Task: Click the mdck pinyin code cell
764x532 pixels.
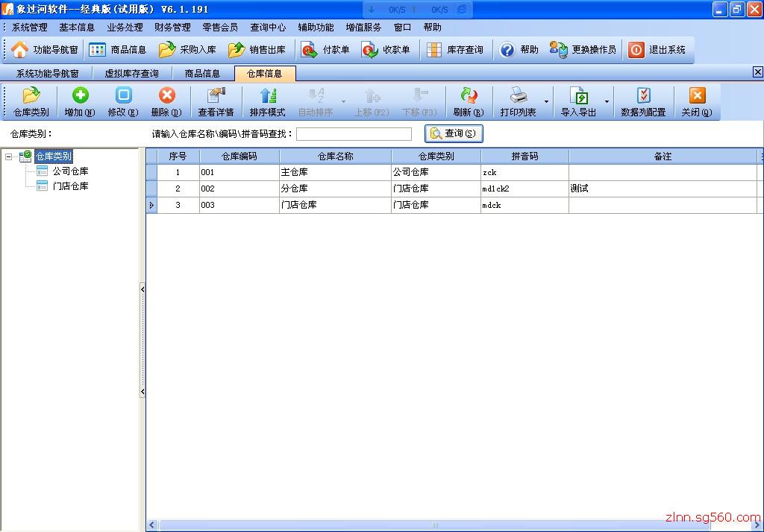Action: (x=525, y=206)
